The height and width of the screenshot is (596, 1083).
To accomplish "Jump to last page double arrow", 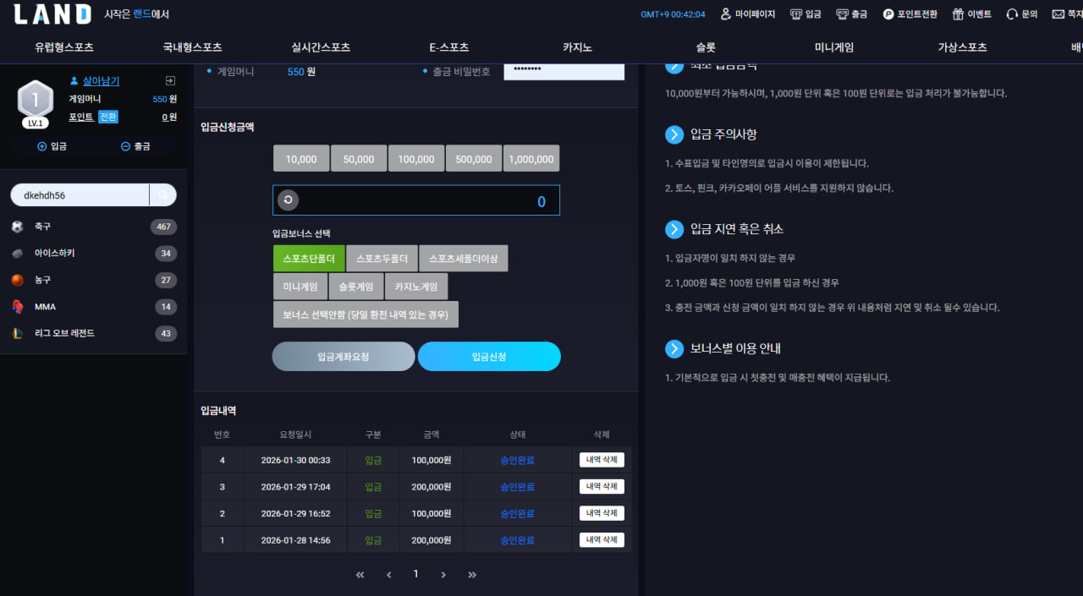I will coord(472,575).
